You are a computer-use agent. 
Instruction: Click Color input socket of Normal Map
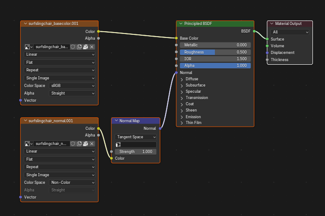[111, 158]
